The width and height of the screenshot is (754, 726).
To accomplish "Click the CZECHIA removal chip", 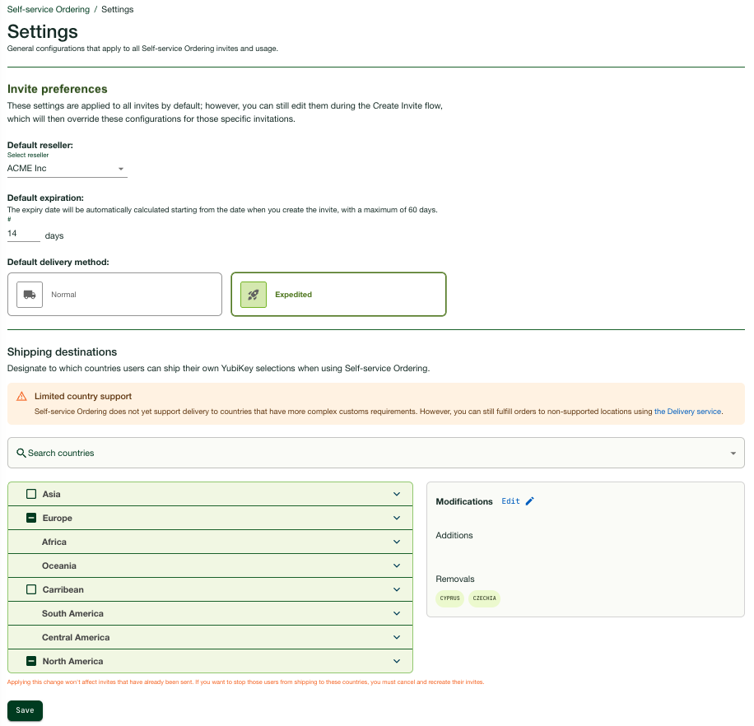I will (484, 598).
